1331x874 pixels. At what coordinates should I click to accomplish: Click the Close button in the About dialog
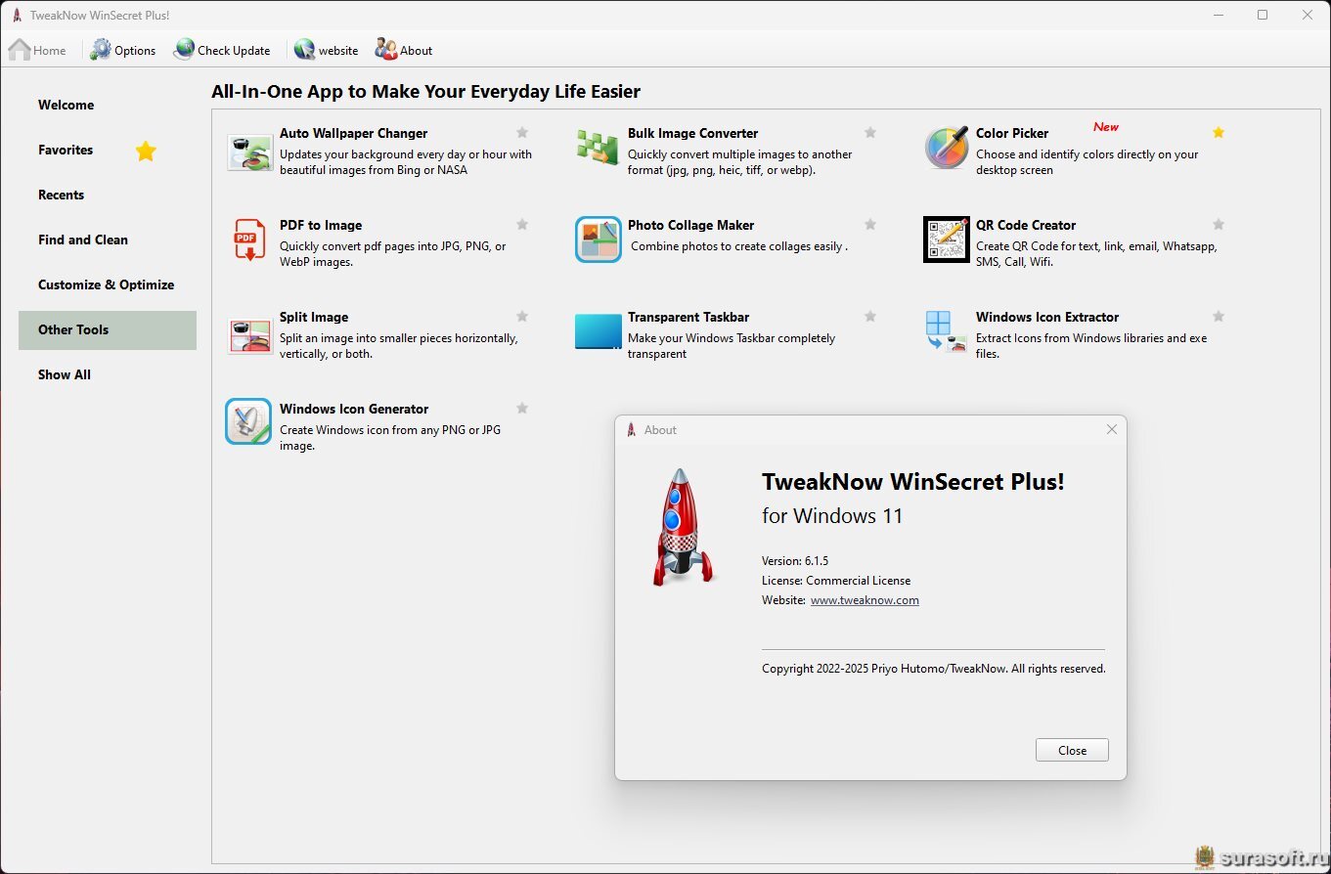click(x=1072, y=750)
